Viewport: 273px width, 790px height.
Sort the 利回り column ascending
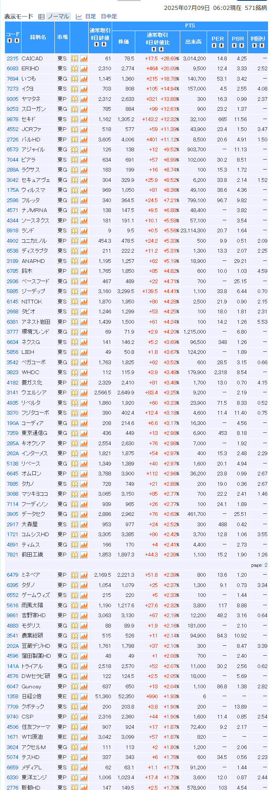pyautogui.click(x=254, y=45)
